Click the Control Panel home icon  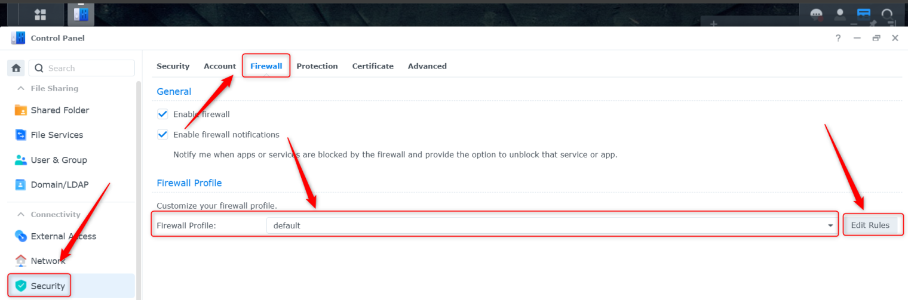pyautogui.click(x=16, y=68)
